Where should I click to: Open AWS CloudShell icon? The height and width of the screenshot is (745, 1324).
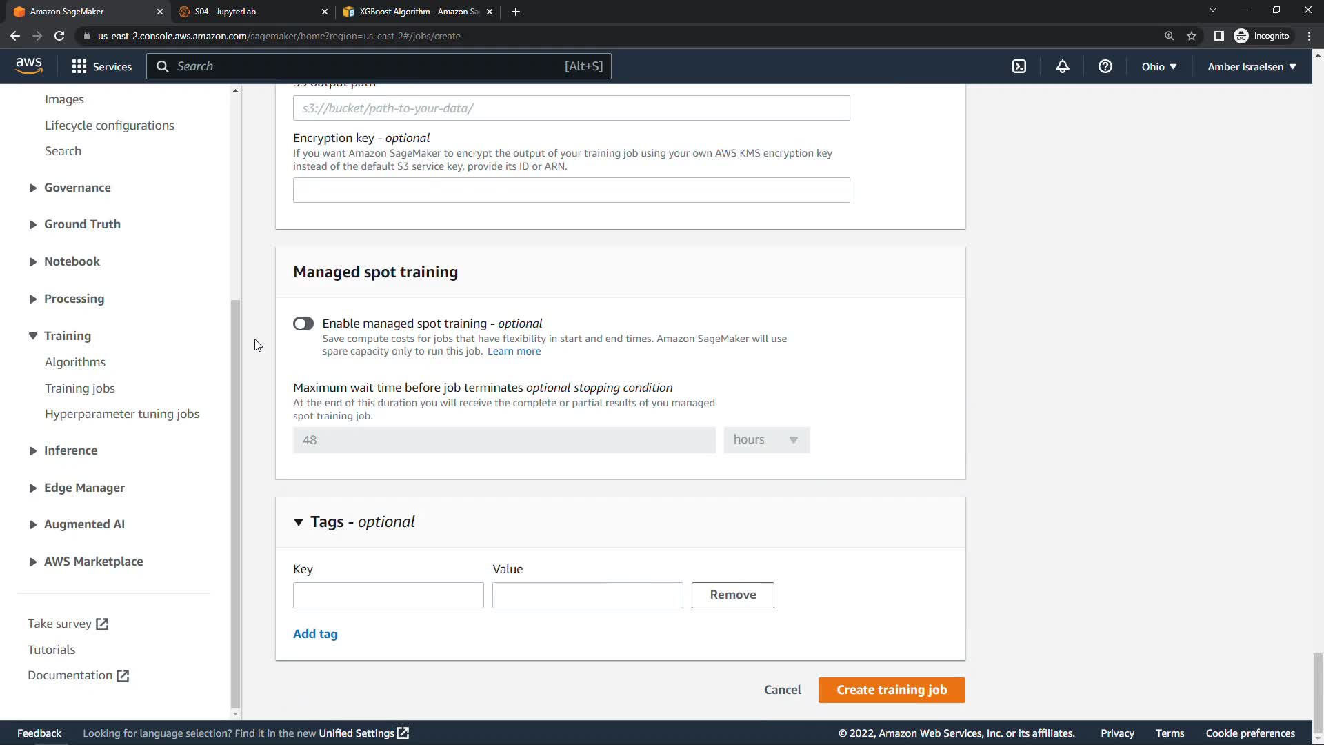[1019, 66]
